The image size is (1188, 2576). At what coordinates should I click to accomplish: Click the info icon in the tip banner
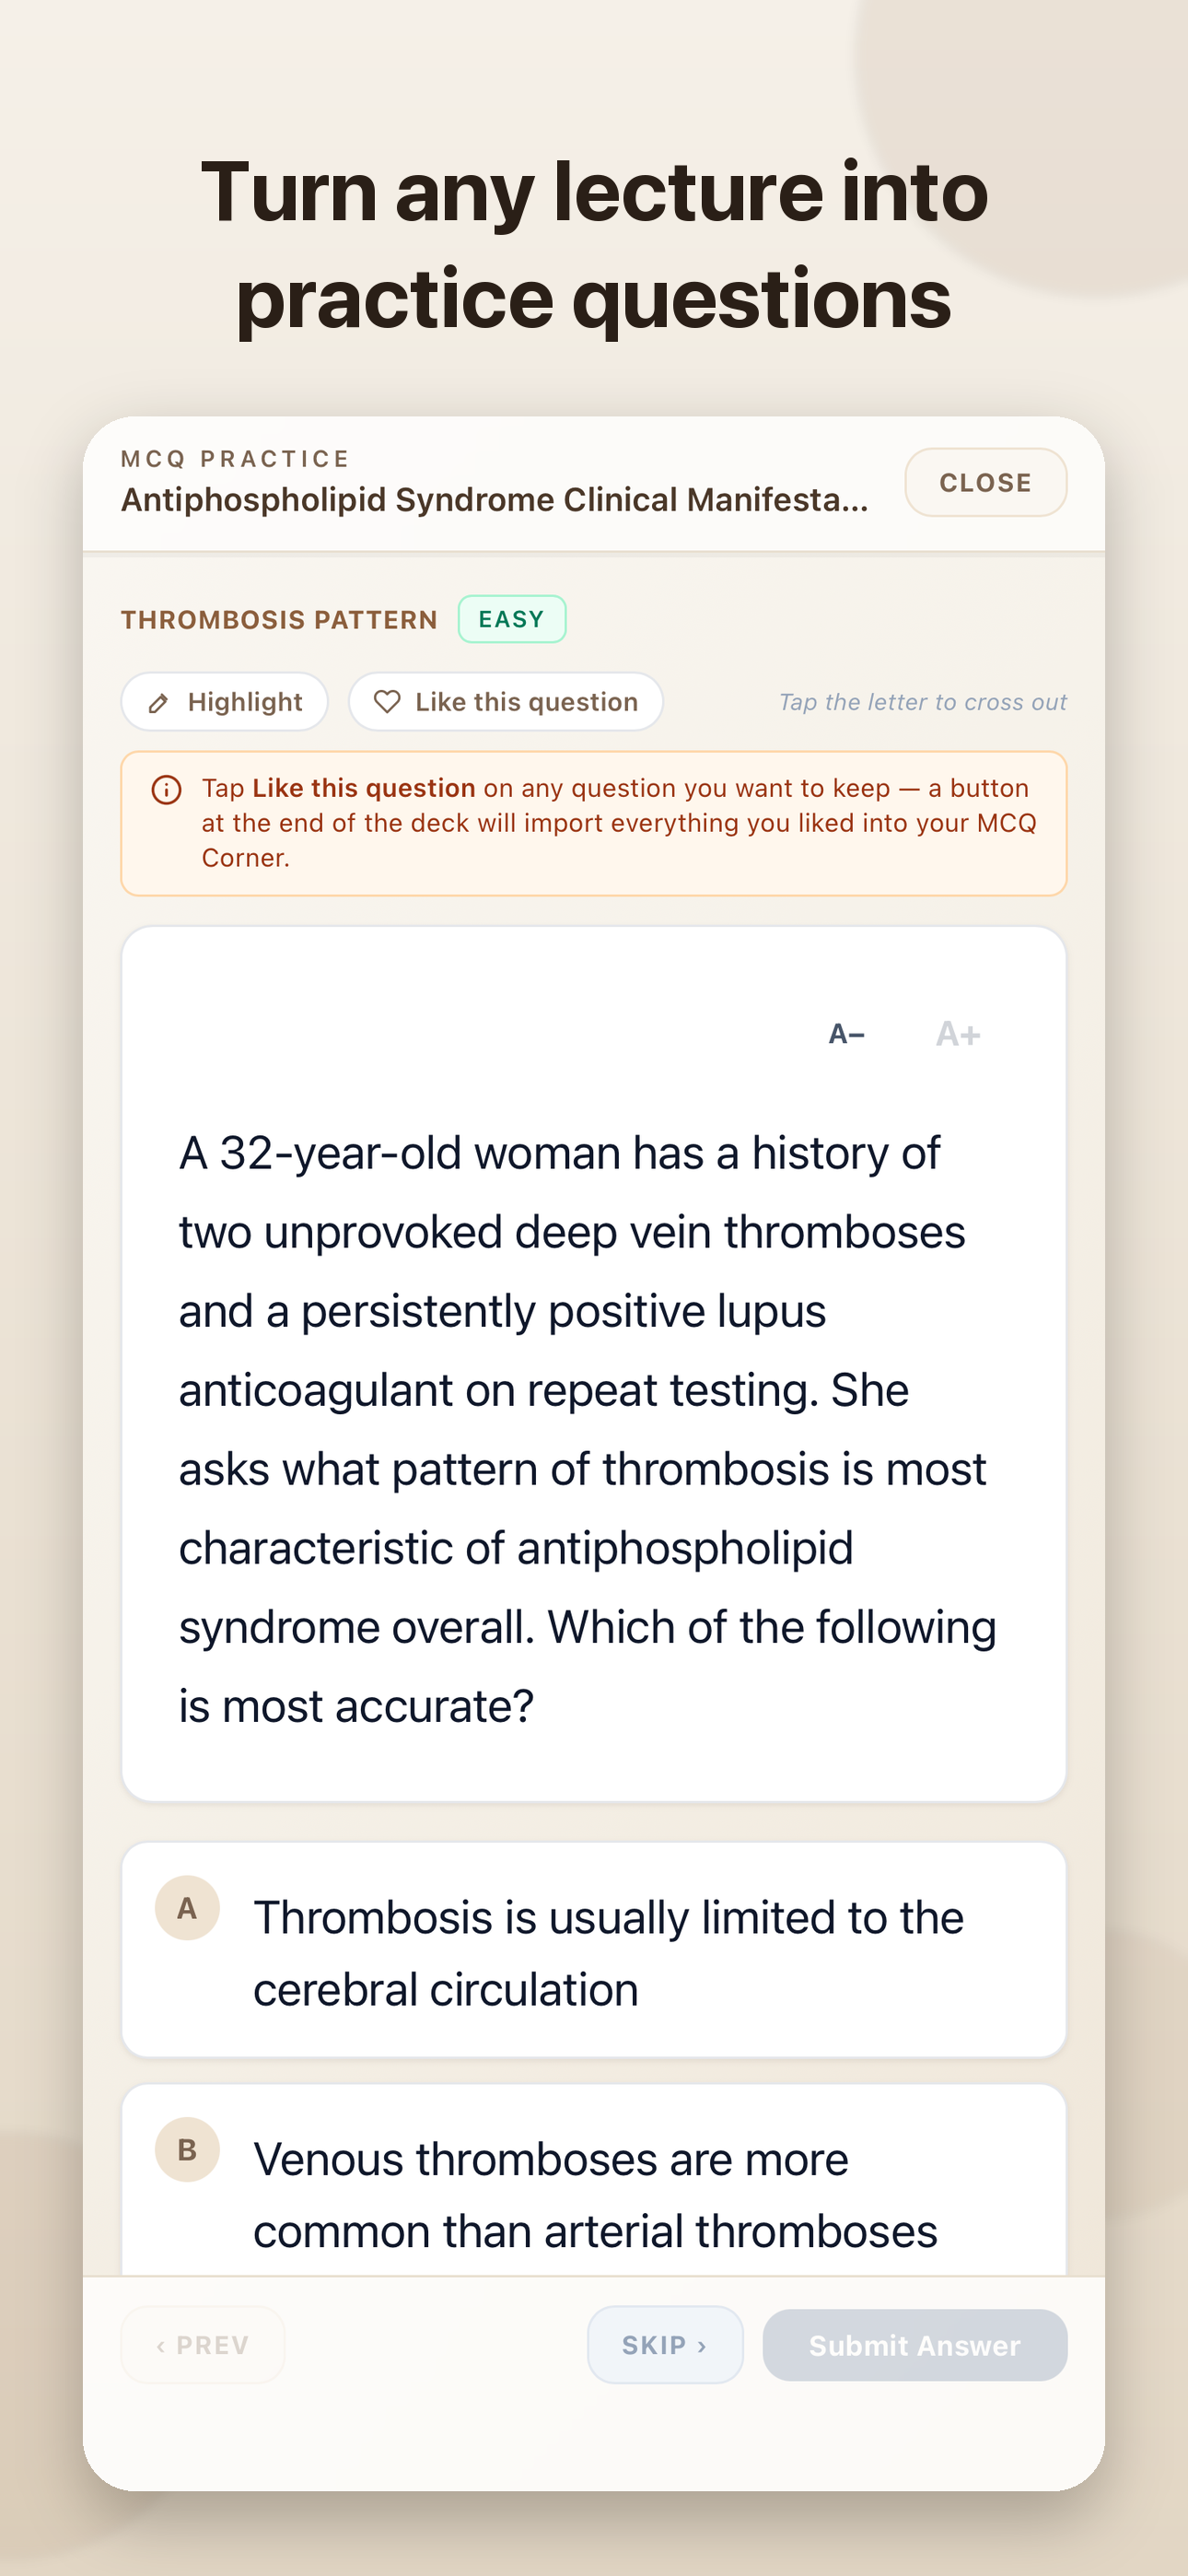tap(166, 790)
